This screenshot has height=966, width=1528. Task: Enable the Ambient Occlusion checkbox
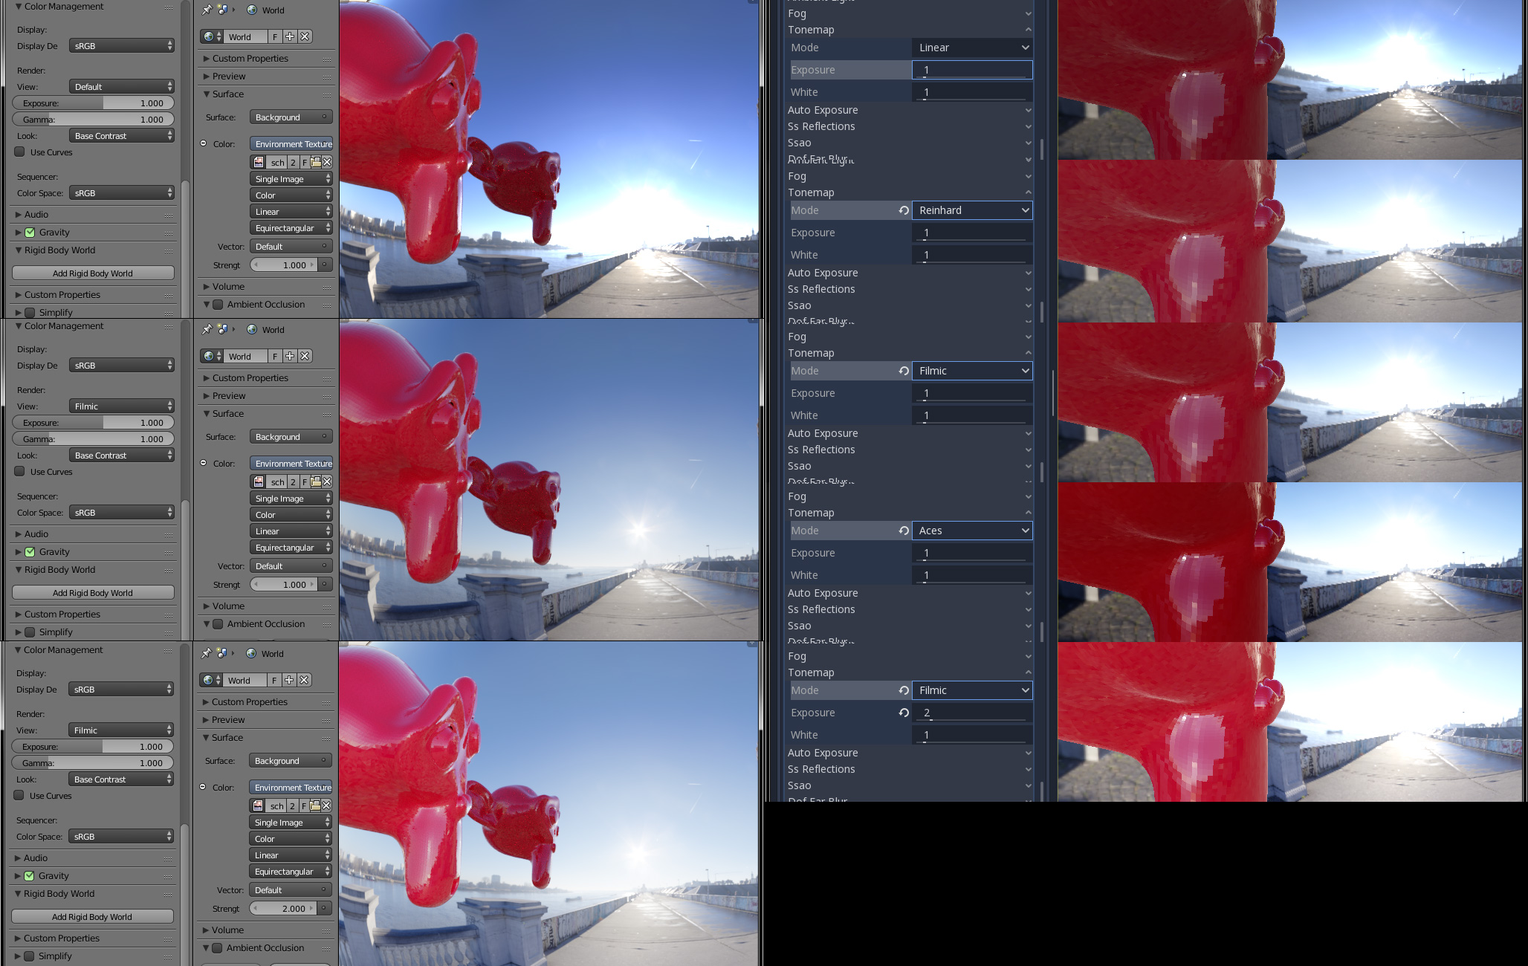coord(218,305)
